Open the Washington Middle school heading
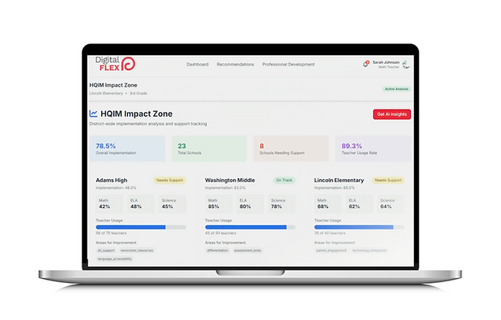The width and height of the screenshot is (501, 320). point(230,180)
